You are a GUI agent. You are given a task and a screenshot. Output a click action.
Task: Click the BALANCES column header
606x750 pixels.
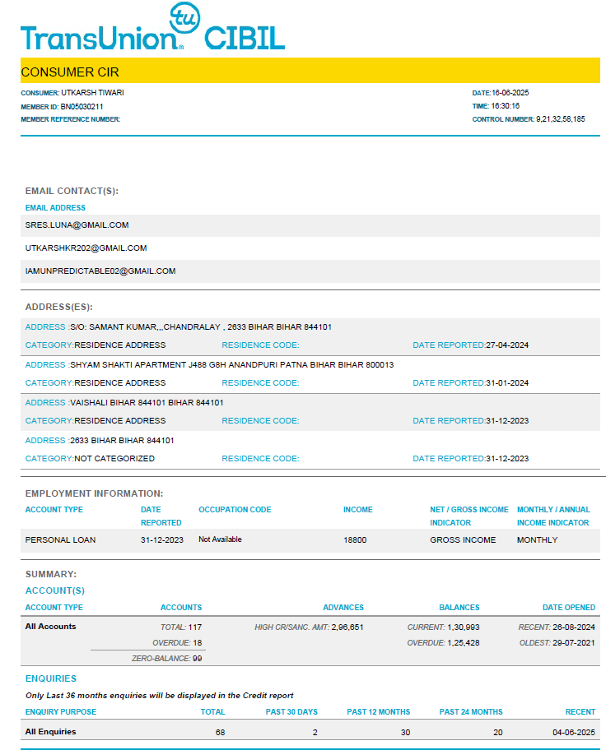coord(459,608)
